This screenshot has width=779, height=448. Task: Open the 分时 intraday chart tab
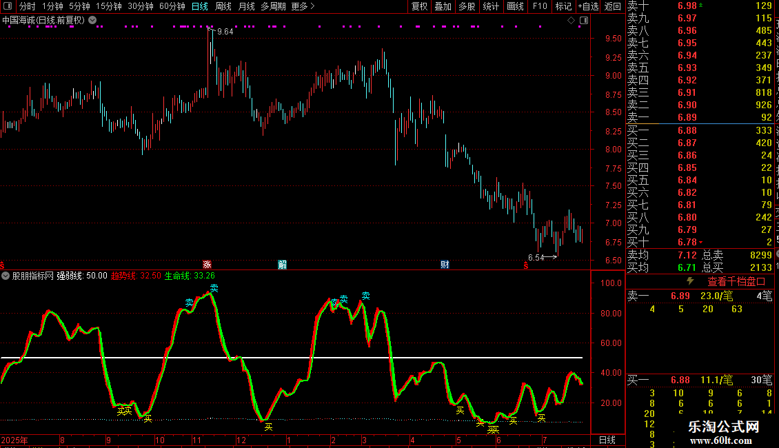[x=28, y=6]
